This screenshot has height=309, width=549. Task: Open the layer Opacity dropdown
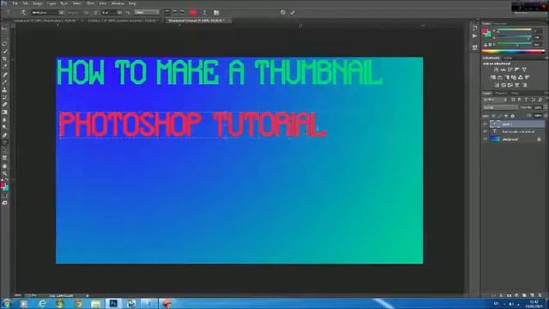545,107
